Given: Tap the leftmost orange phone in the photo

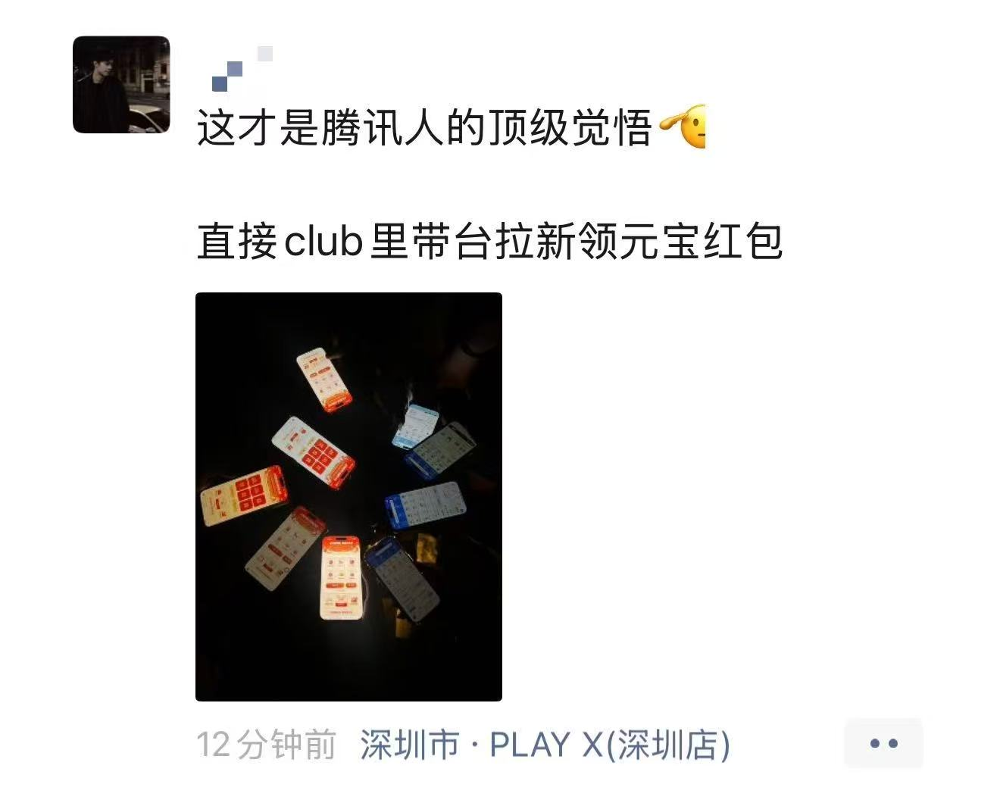Looking at the screenshot, I should coord(243,495).
